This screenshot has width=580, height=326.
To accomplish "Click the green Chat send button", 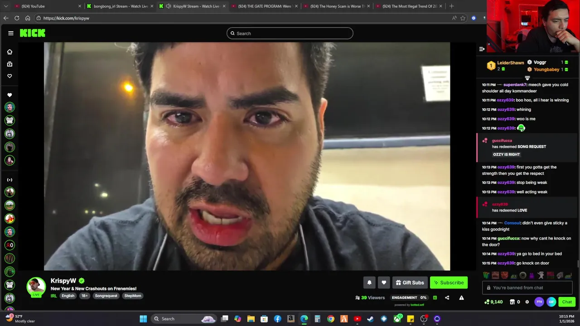I will (567, 302).
